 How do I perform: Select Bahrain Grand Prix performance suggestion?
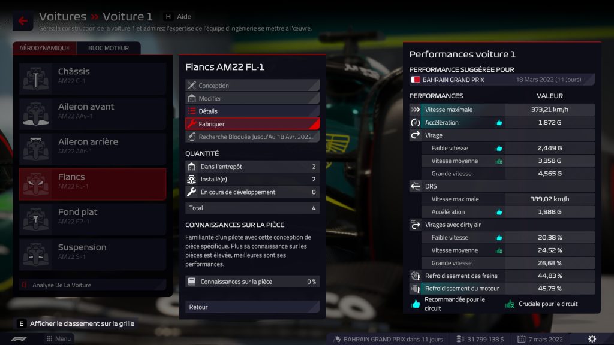[x=502, y=80]
